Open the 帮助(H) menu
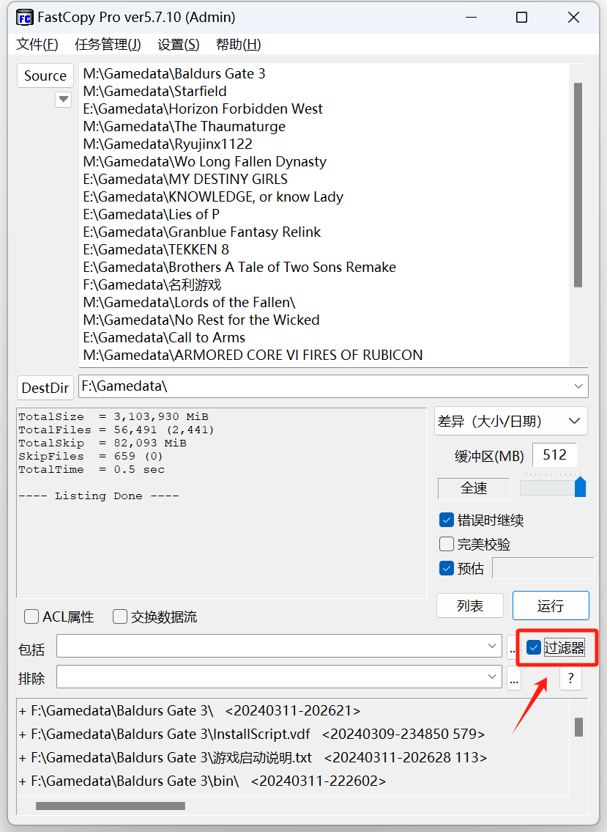607x832 pixels. (x=238, y=45)
